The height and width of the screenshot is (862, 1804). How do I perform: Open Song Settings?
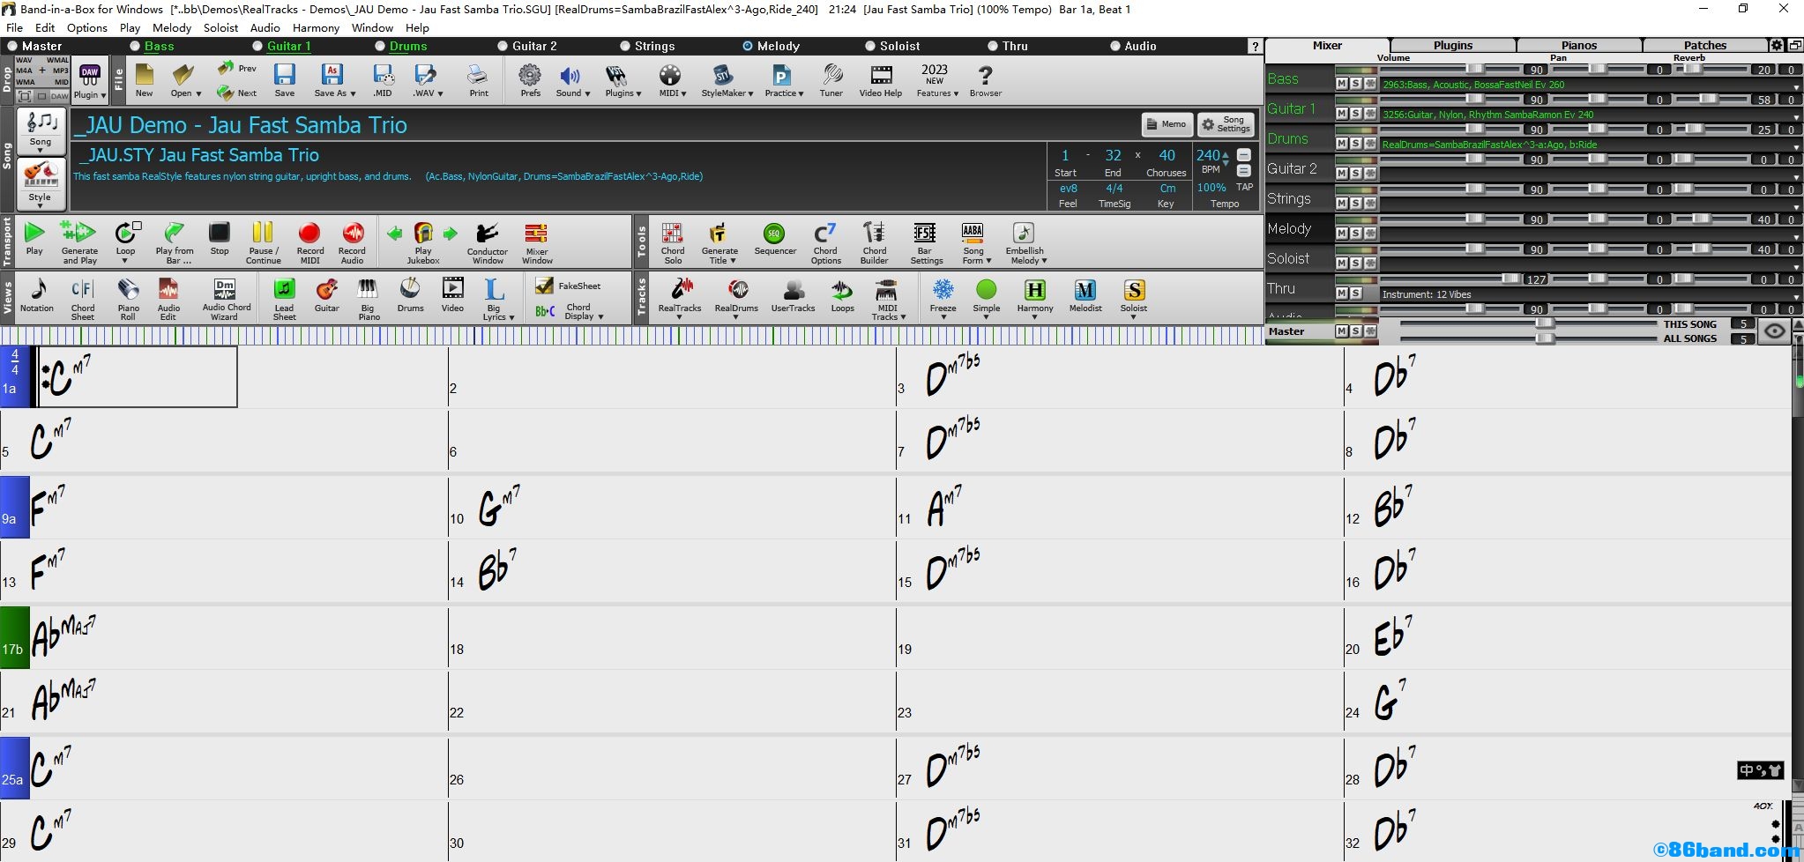pos(1225,124)
